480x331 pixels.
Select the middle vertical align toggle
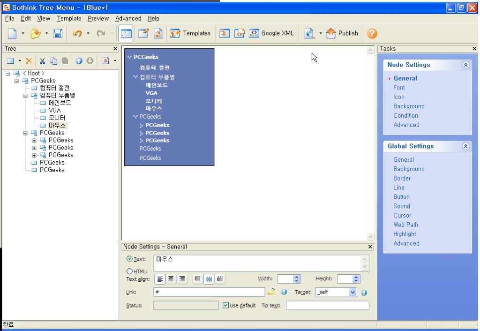pyautogui.click(x=209, y=279)
